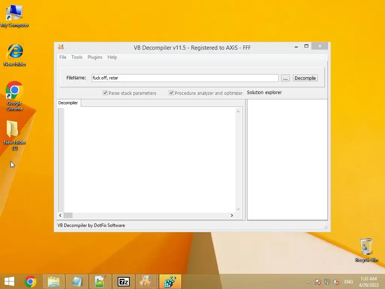The width and height of the screenshot is (385, 289).
Task: Click the "FileName:" label
Action: pyautogui.click(x=76, y=78)
